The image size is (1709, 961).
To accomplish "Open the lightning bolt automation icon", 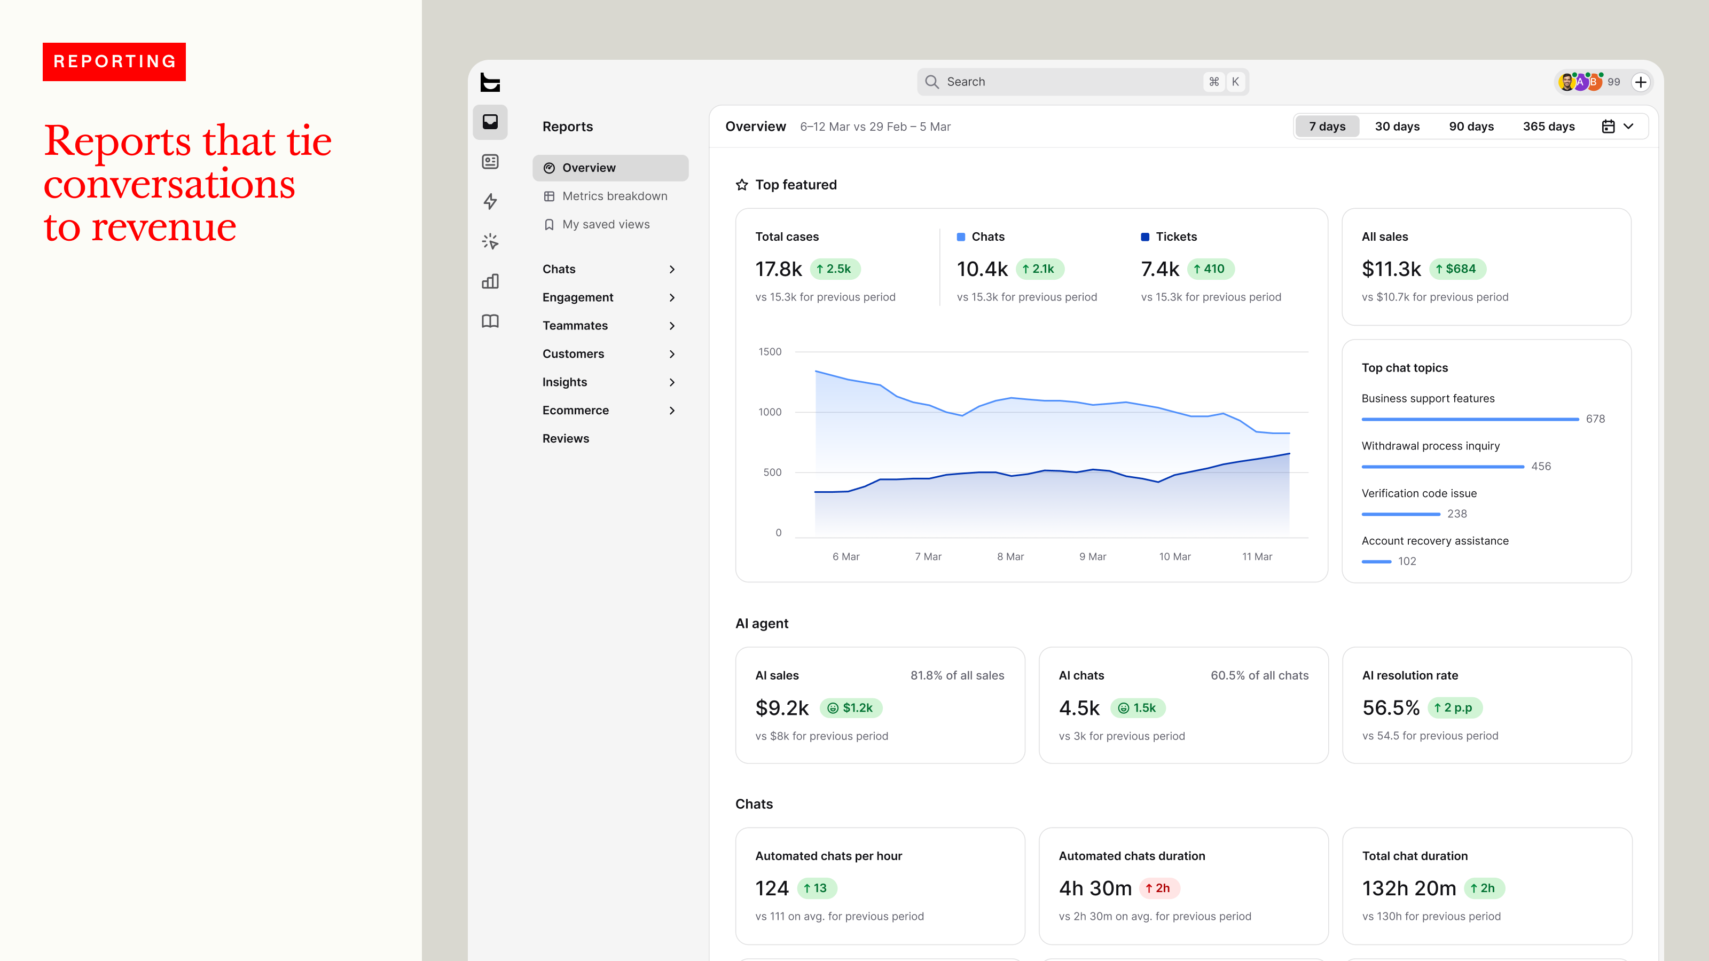I will (x=490, y=202).
